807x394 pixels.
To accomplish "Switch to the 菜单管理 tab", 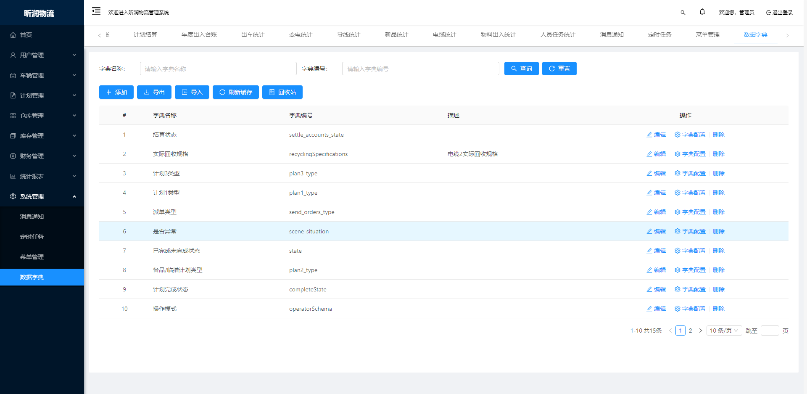I will tap(707, 34).
